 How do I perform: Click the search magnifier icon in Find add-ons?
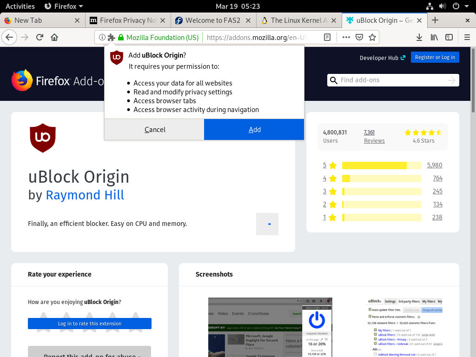tap(334, 80)
